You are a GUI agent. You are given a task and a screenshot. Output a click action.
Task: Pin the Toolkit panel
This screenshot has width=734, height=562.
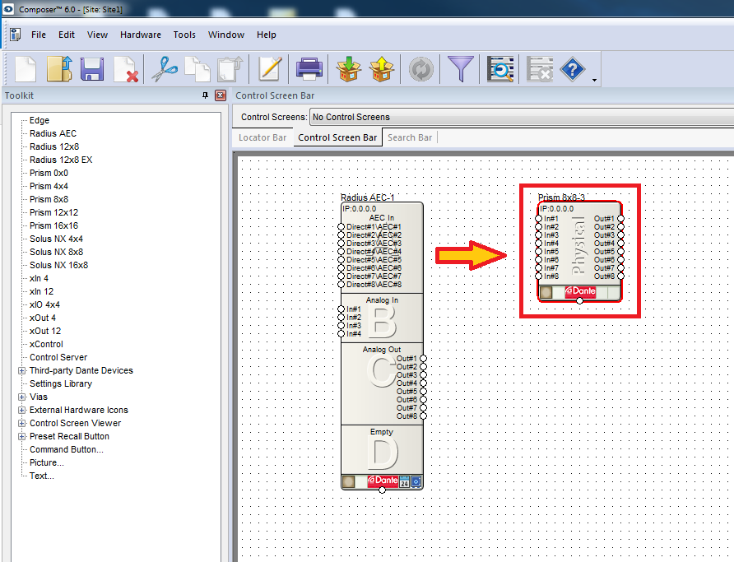[205, 95]
